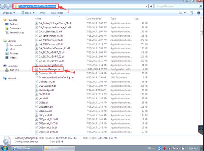
Task: Click the address bar go arrow
Action: [151, 6]
